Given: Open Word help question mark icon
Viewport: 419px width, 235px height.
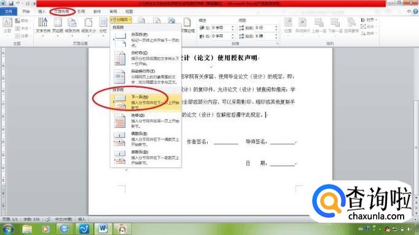Looking at the screenshot, I should [415, 11].
